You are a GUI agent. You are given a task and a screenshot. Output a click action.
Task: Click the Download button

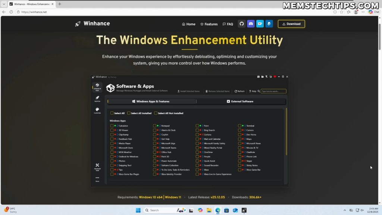291,24
